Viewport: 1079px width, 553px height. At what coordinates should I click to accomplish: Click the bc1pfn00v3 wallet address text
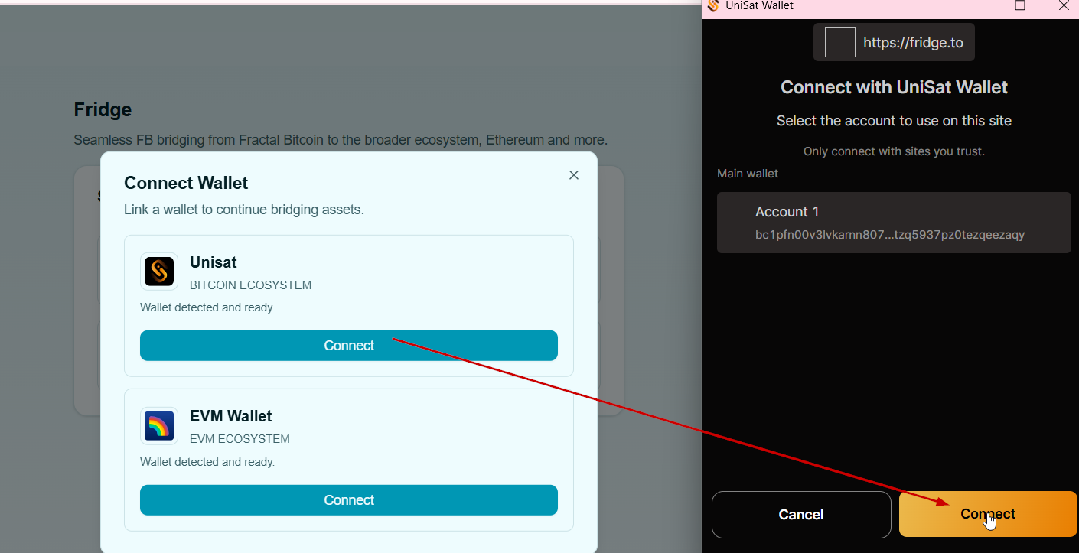[x=889, y=235]
